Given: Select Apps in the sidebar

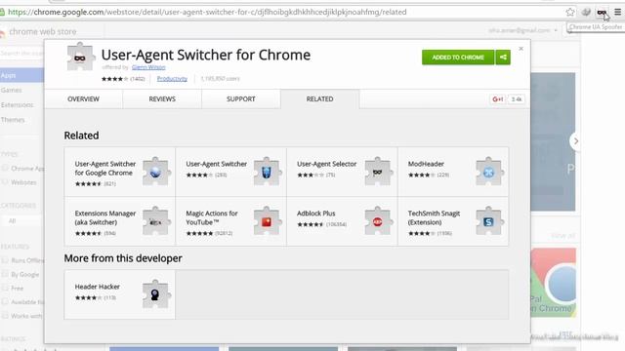Looking at the screenshot, I should pos(21,75).
